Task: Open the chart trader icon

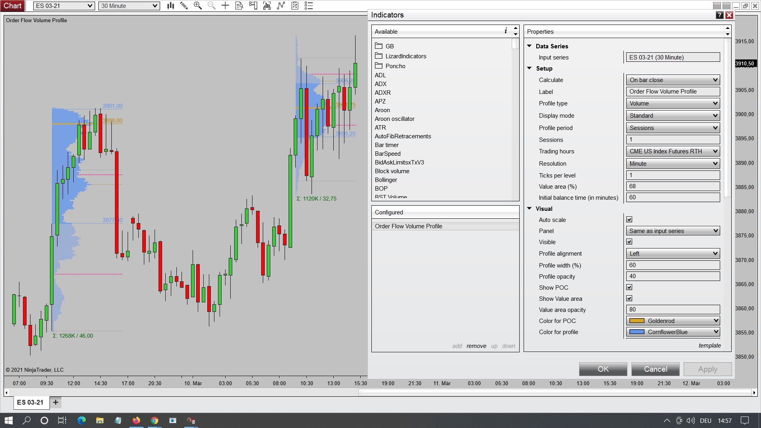Action: (253, 6)
